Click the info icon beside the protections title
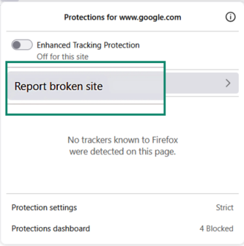 click(230, 17)
